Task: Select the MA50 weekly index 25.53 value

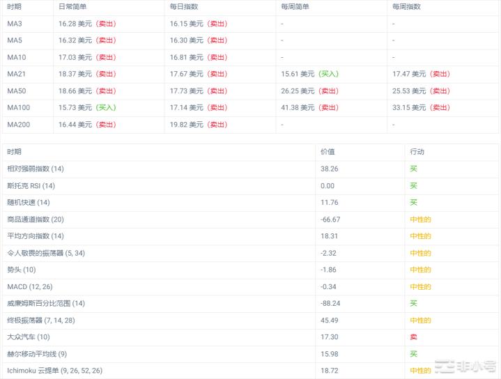Action: click(405, 91)
